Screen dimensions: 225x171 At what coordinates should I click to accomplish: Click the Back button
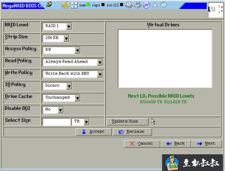(176, 144)
